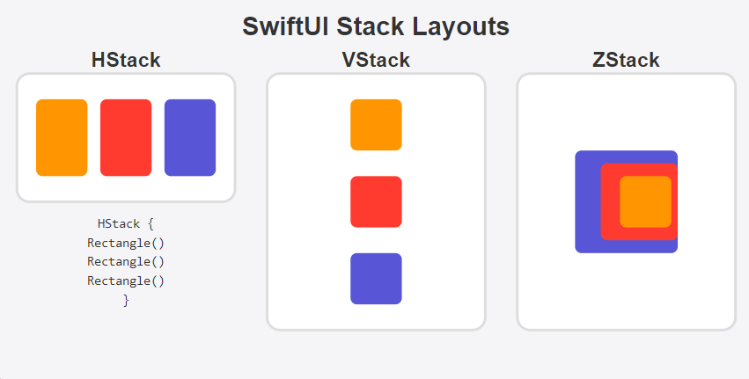Click the third Rectangle() code line

(x=126, y=281)
